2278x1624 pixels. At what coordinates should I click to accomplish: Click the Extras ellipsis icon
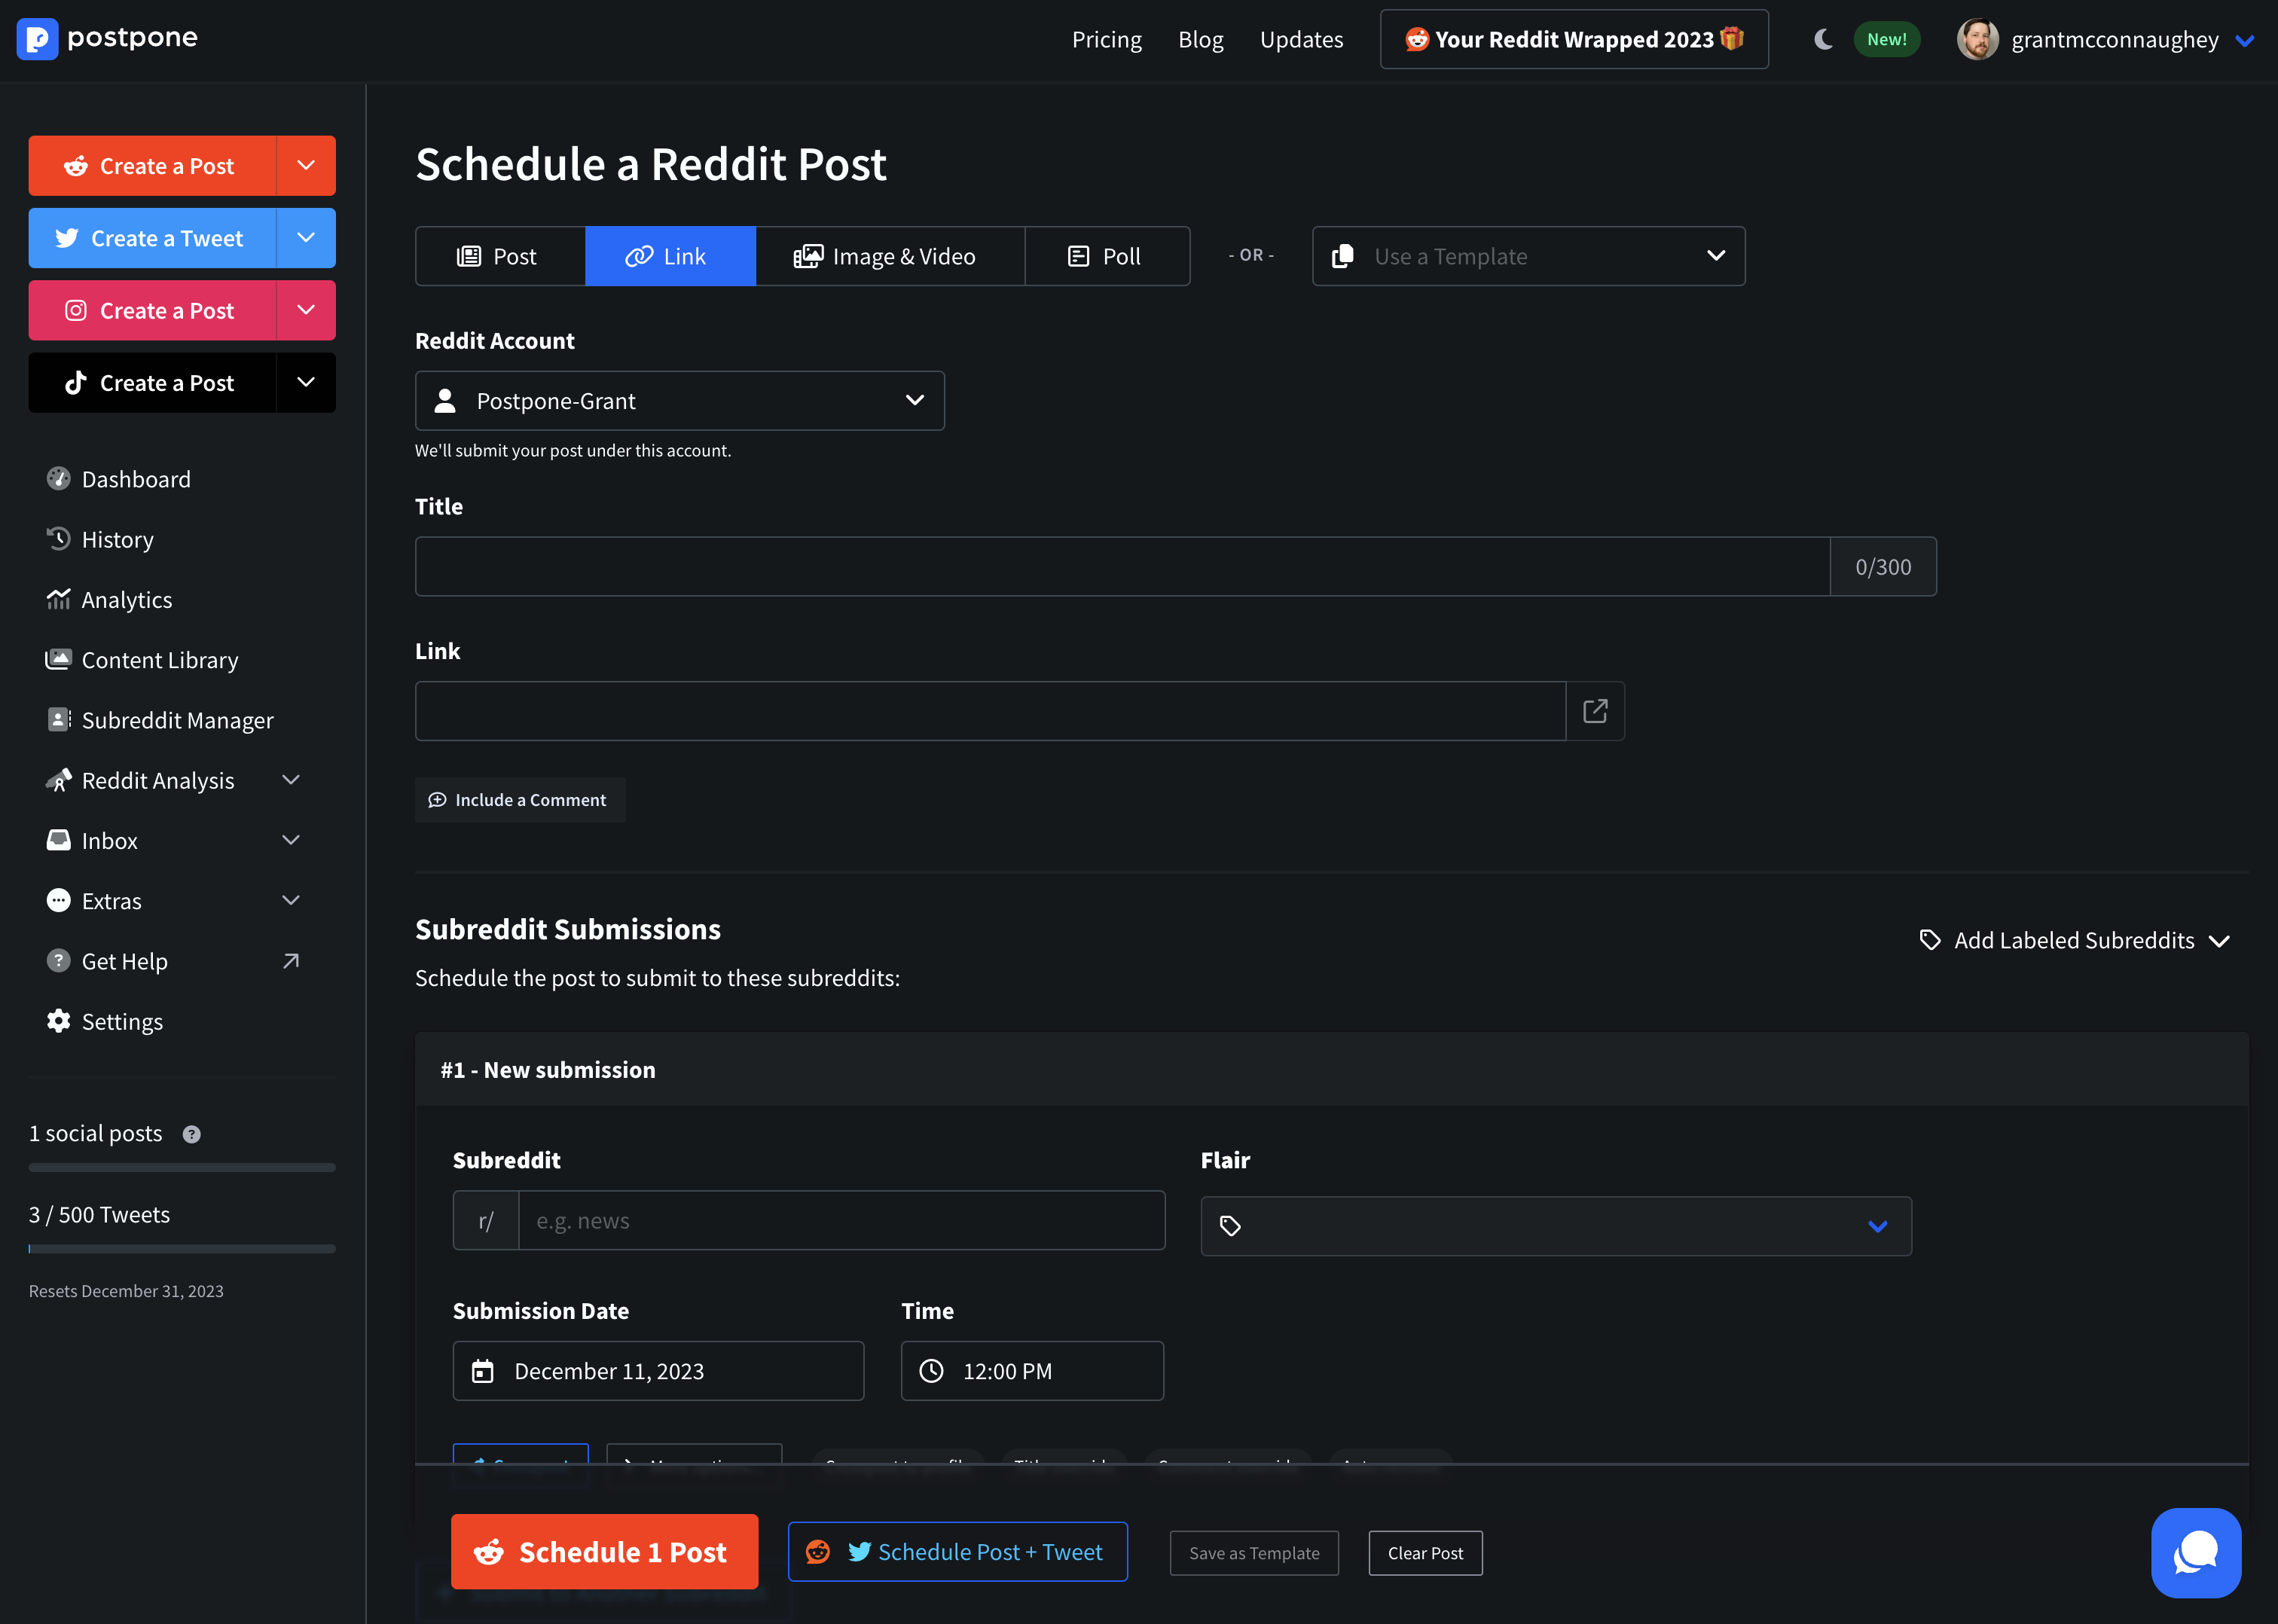59,901
